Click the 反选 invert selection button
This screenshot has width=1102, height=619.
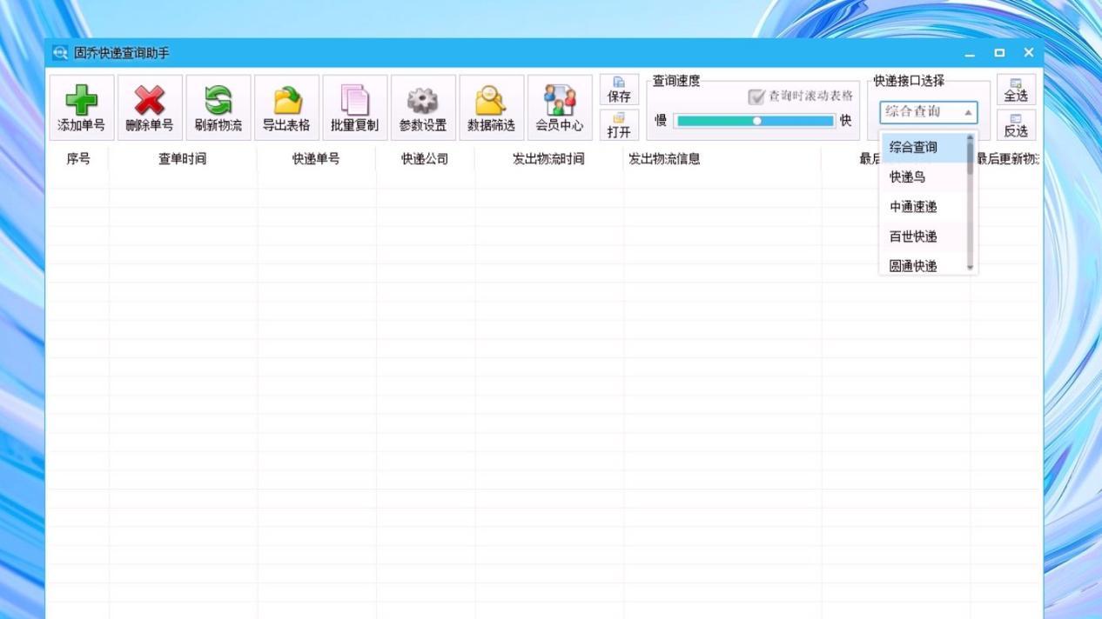click(x=1015, y=125)
